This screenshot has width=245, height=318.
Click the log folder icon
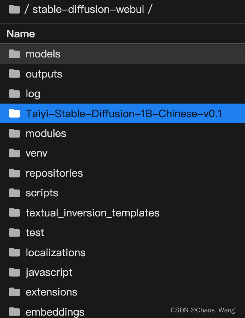(14, 94)
